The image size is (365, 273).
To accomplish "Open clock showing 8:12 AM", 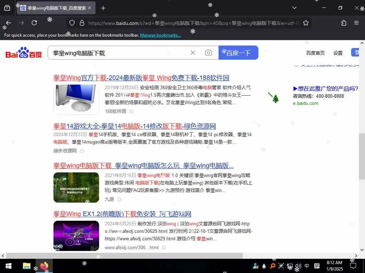I will [334, 266].
